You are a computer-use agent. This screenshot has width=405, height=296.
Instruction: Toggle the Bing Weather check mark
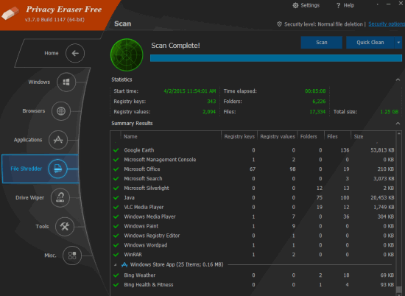116,275
